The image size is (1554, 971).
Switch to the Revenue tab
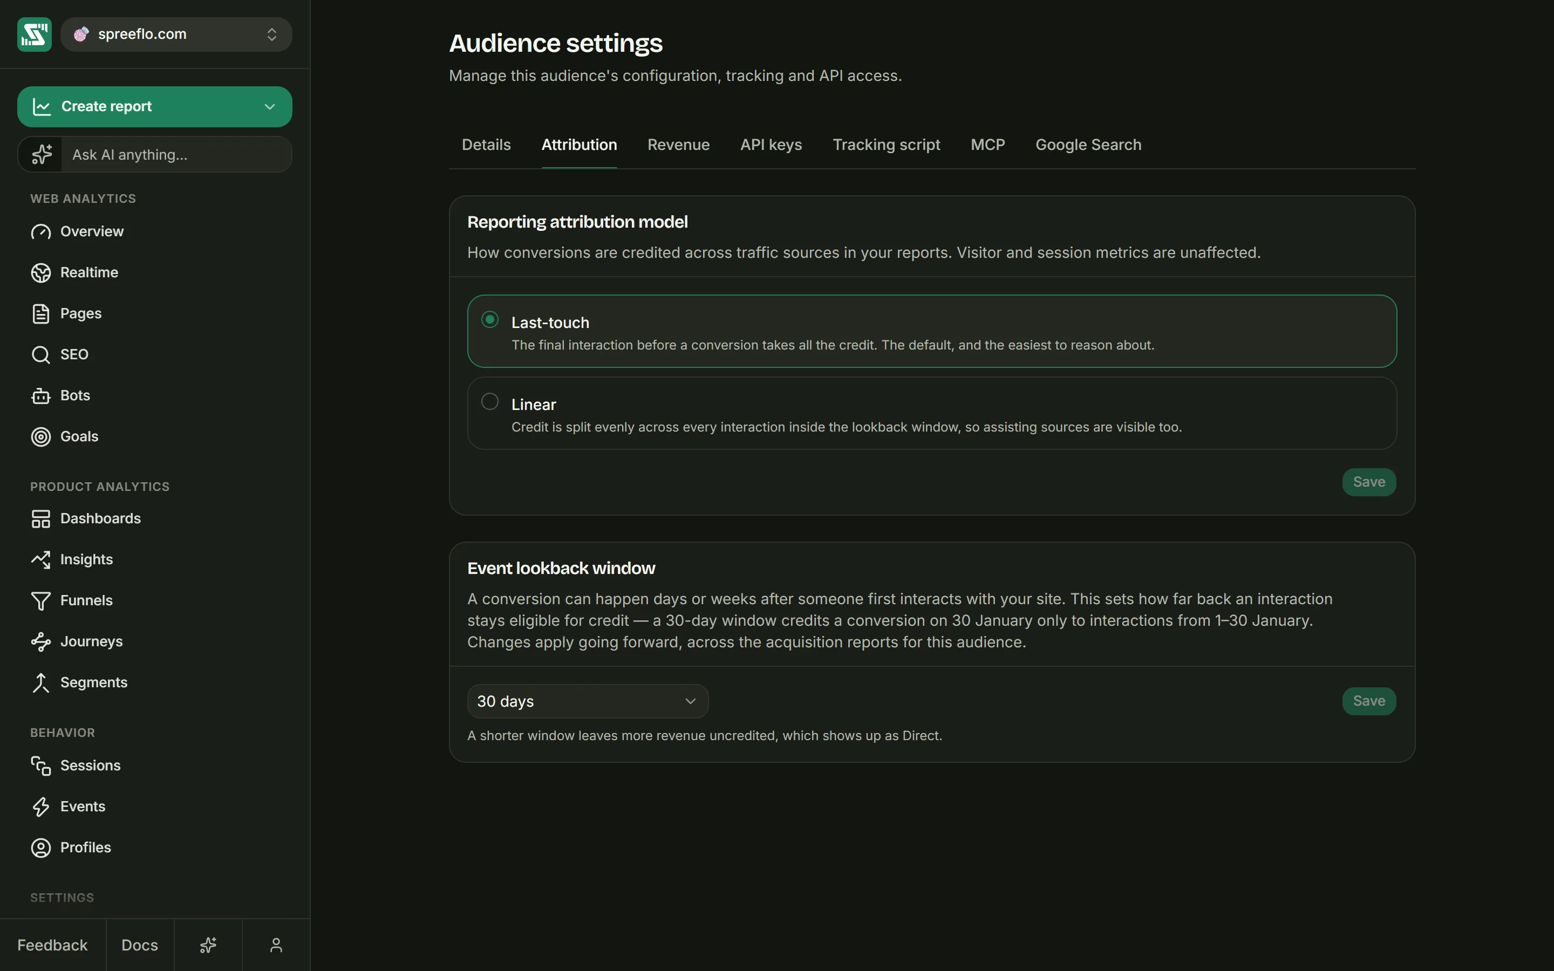pos(678,145)
